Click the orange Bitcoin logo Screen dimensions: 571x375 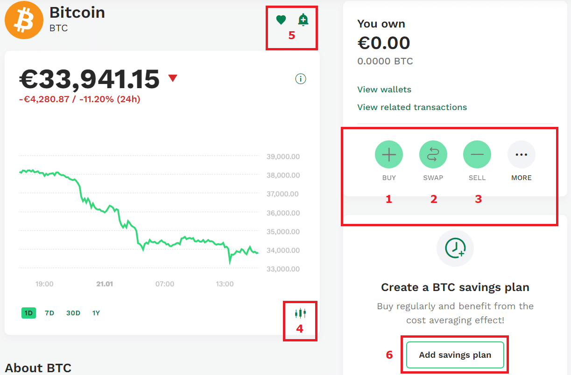[24, 20]
